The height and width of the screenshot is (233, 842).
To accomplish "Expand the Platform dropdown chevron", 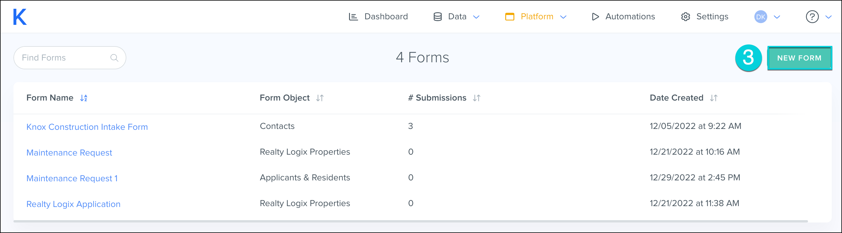I will point(563,17).
